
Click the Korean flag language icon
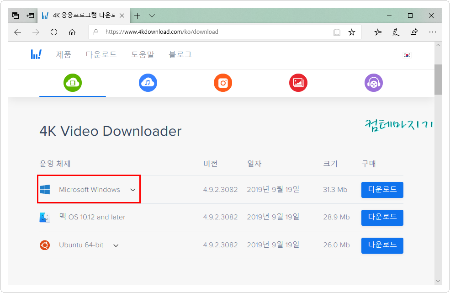coord(407,55)
